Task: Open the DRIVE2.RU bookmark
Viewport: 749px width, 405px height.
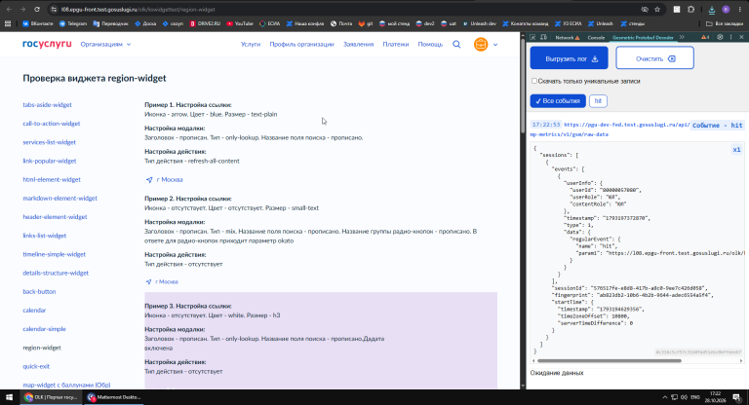Action: point(206,23)
